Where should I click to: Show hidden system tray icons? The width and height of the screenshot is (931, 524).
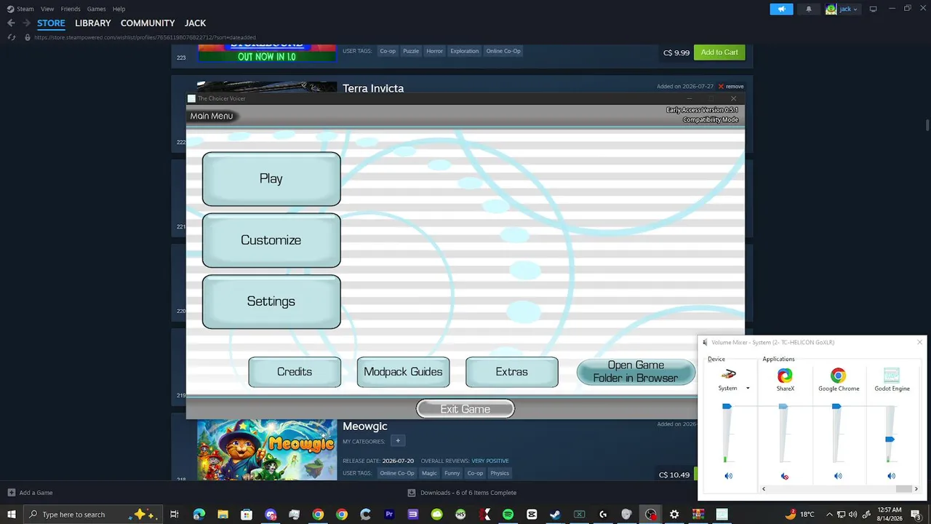pyautogui.click(x=829, y=515)
